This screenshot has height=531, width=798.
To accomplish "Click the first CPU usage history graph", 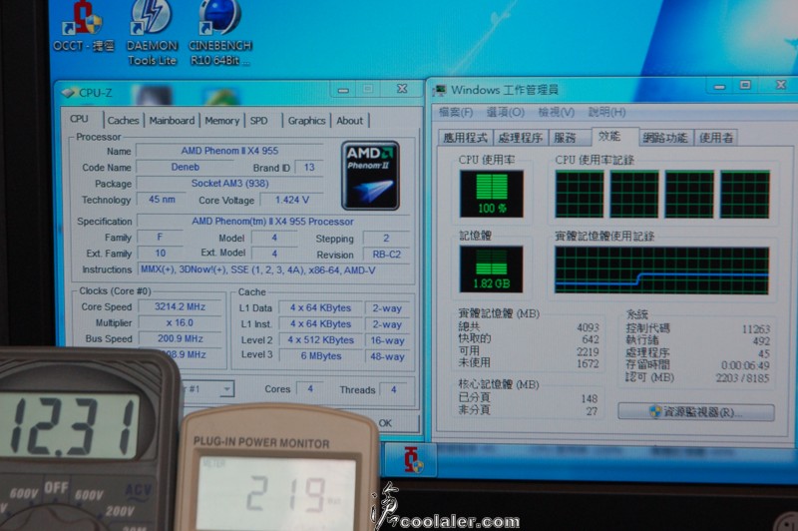I will tap(580, 195).
